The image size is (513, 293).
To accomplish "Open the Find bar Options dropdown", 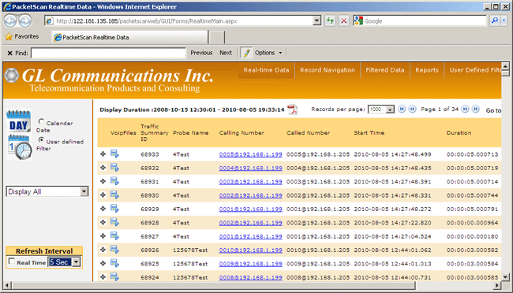I will point(268,53).
